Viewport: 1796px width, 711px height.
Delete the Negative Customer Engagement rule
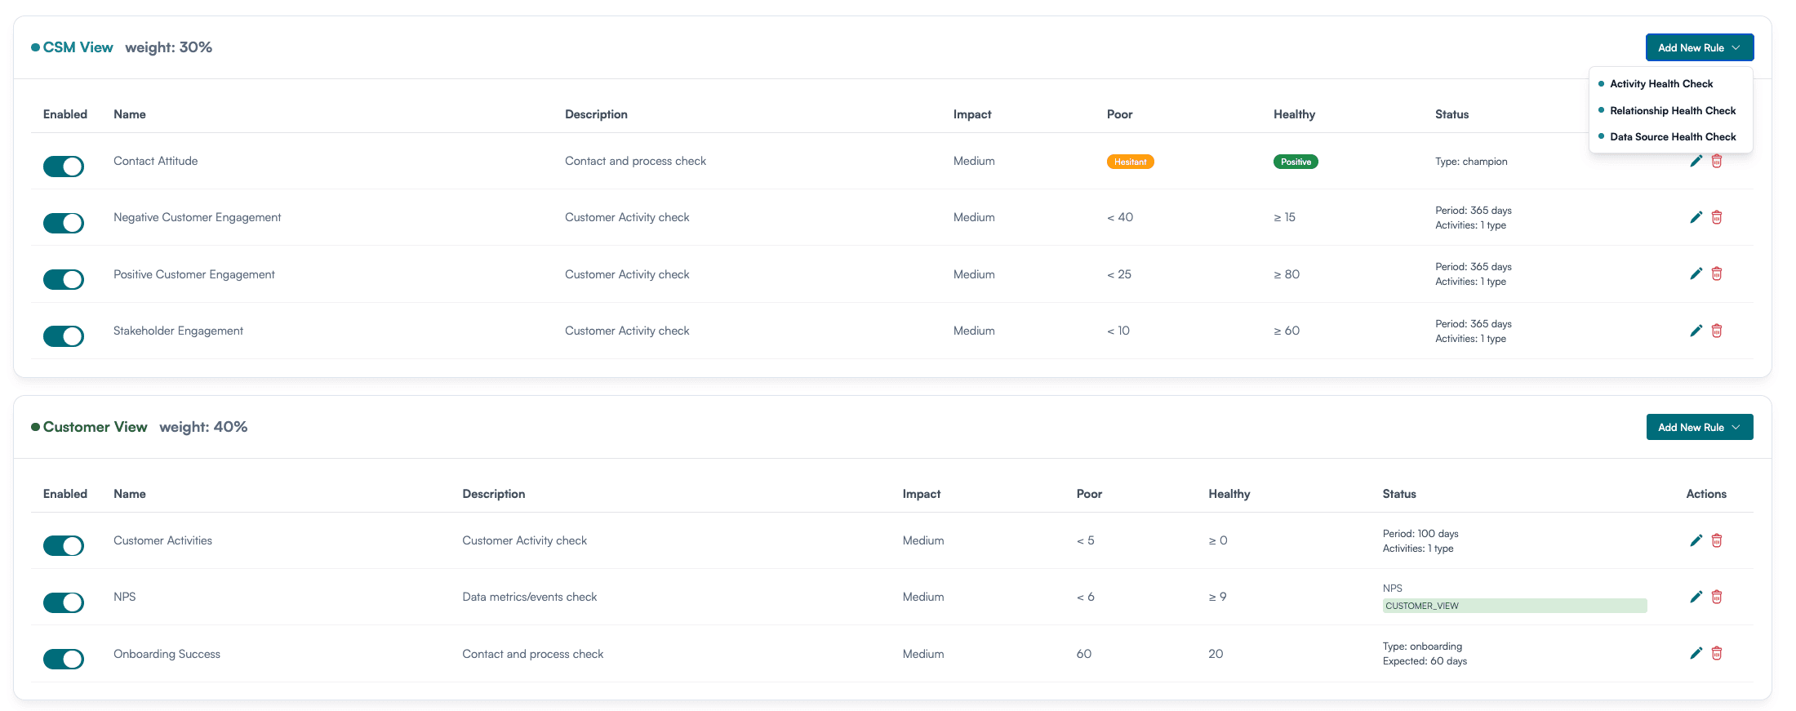(x=1717, y=217)
